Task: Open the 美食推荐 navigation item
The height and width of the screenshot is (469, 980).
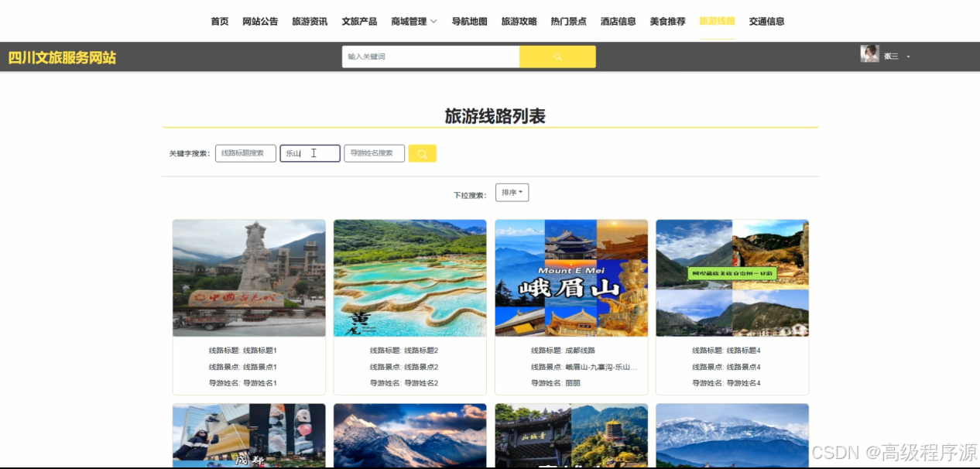Action: [x=667, y=22]
